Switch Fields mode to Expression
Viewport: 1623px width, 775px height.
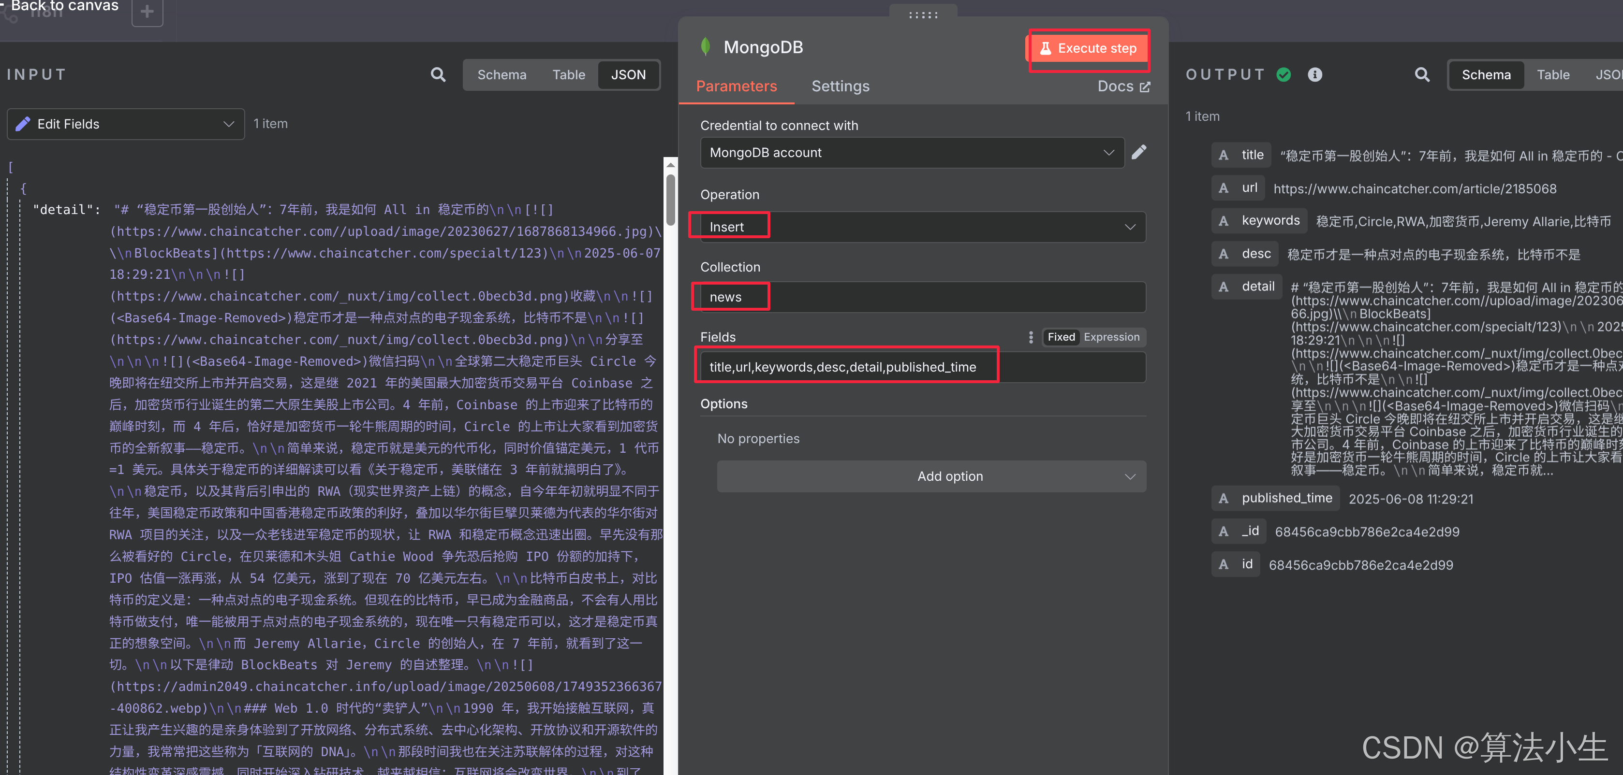(x=1111, y=337)
